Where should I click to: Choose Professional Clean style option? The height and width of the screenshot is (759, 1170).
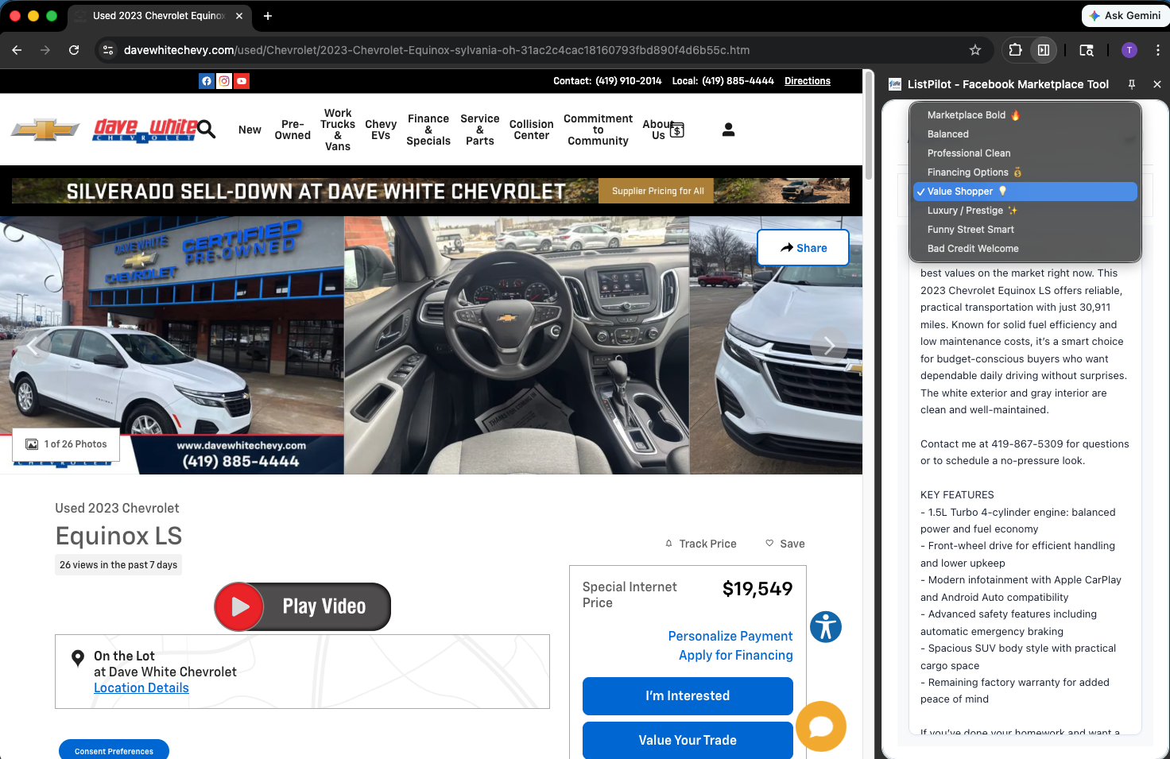[x=1025, y=153]
